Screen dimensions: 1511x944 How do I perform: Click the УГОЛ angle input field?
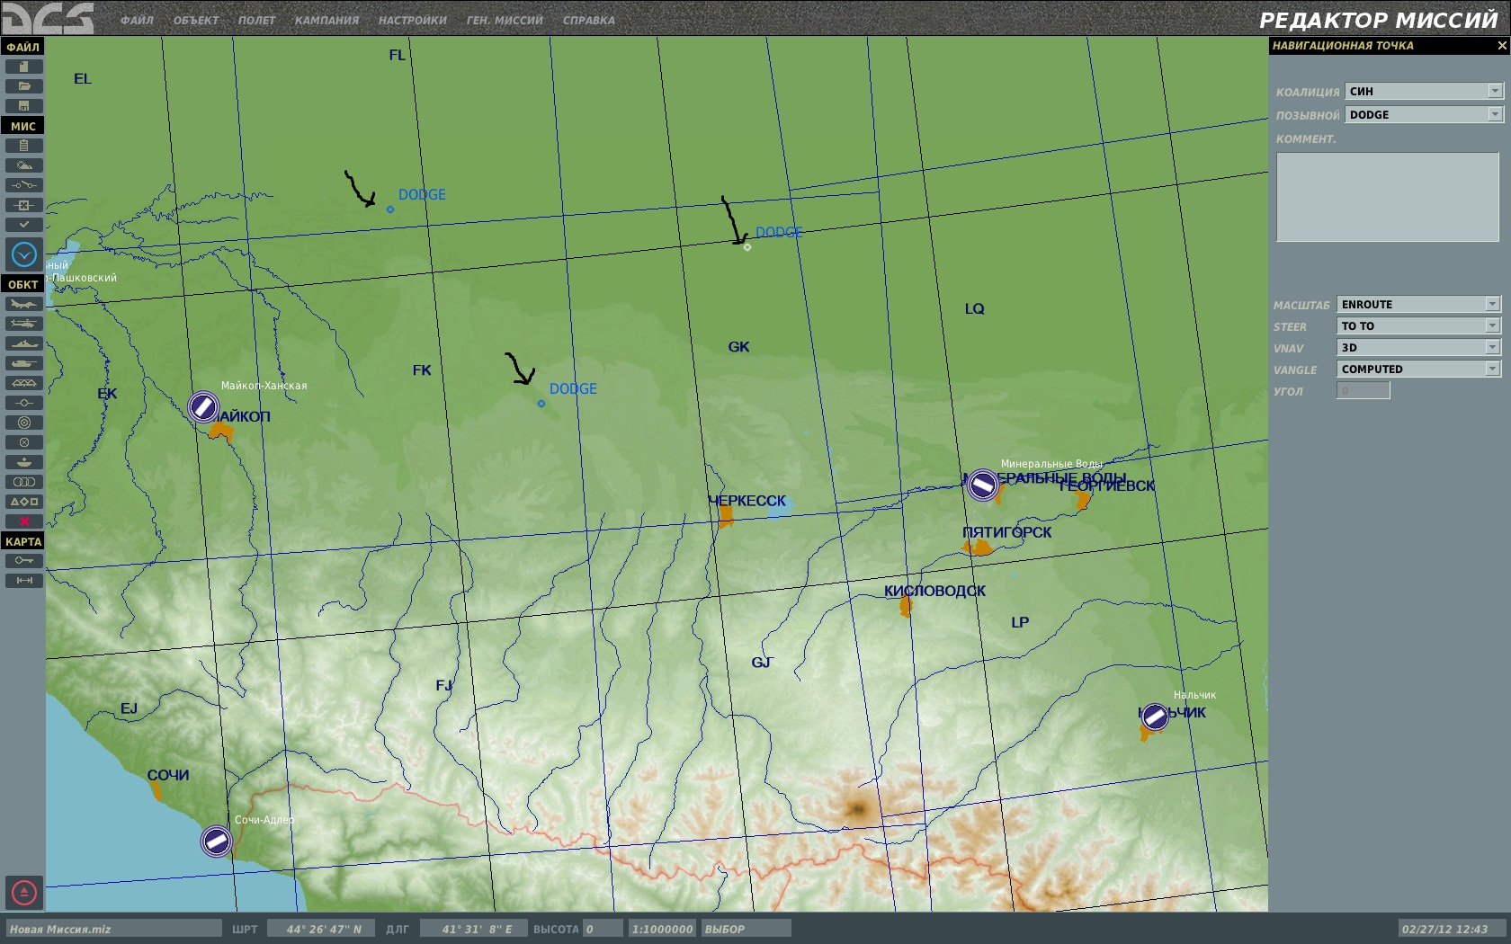tap(1363, 390)
